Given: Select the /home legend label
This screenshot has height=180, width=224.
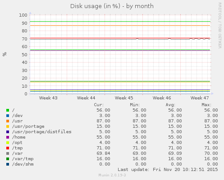Looking at the screenshot, I should [19, 137].
